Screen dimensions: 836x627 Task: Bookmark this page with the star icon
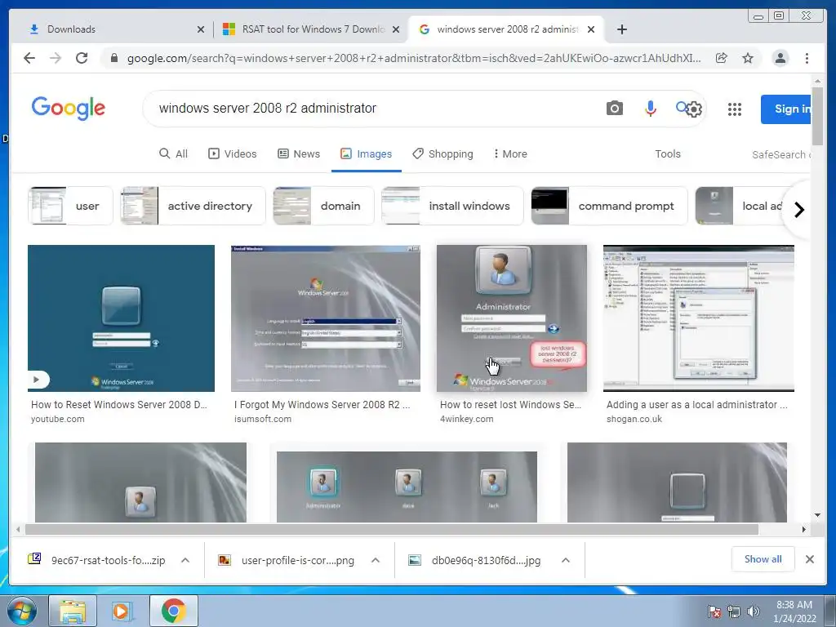[748, 58]
